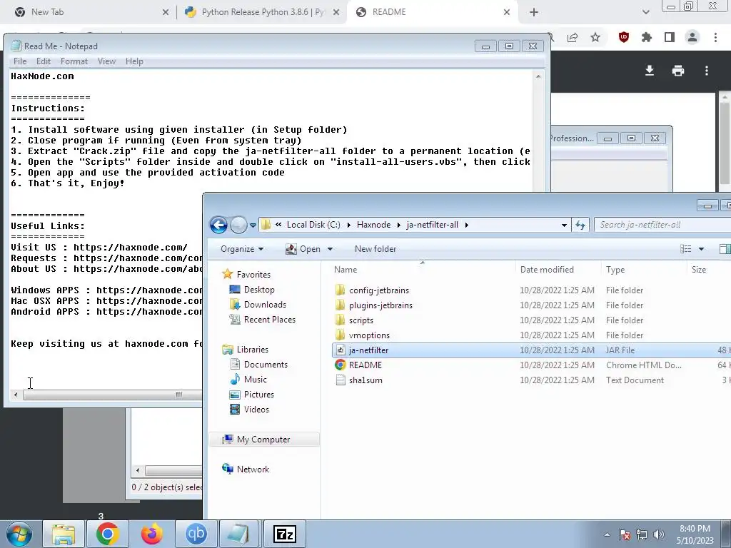
Task: Open qBittorrent from taskbar
Action: [x=196, y=534]
